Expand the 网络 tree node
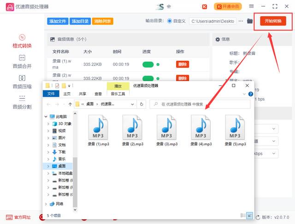The image size is (295, 224). coord(46,204)
